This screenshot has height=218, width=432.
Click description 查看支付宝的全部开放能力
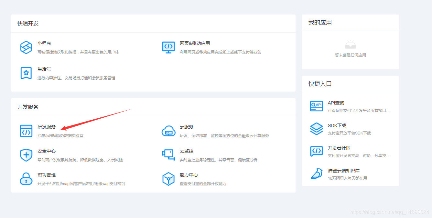(x=203, y=184)
